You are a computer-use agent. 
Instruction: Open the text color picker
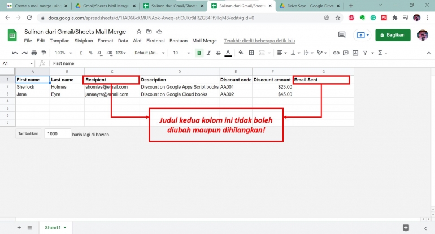click(x=228, y=53)
